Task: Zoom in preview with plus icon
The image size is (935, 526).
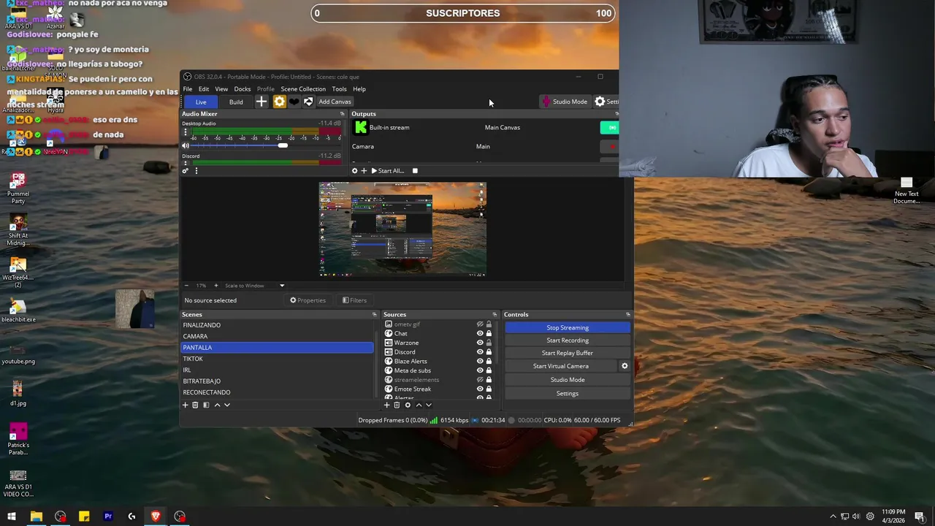Action: pos(215,286)
